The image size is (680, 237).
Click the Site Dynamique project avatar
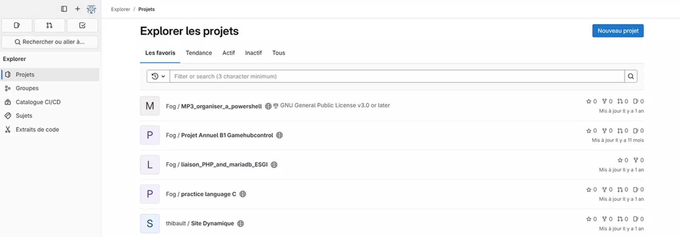point(150,224)
